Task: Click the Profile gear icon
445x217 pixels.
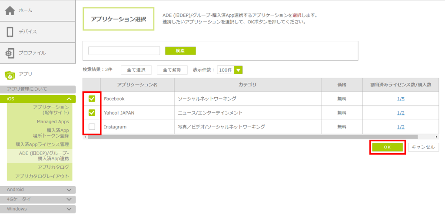Action: tap(10, 53)
